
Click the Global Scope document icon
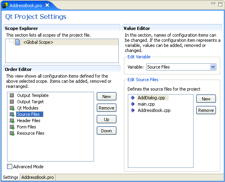coord(18,42)
